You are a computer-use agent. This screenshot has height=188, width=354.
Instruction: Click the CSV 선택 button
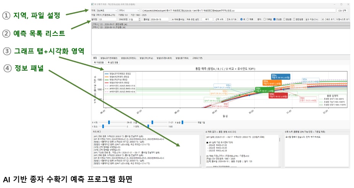point(342,11)
